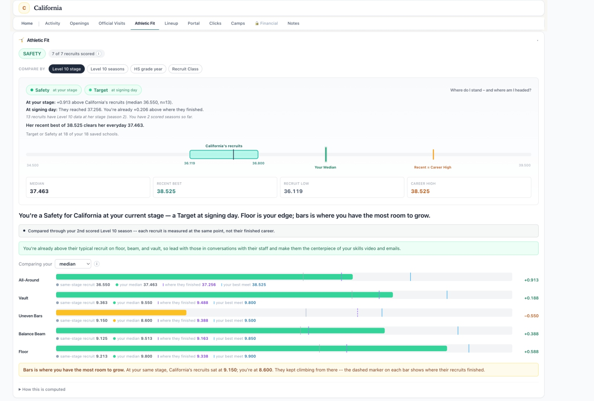Screen dimensions: 594x401
Task: Click the "Uneven Bars" row label
Action: point(30,316)
